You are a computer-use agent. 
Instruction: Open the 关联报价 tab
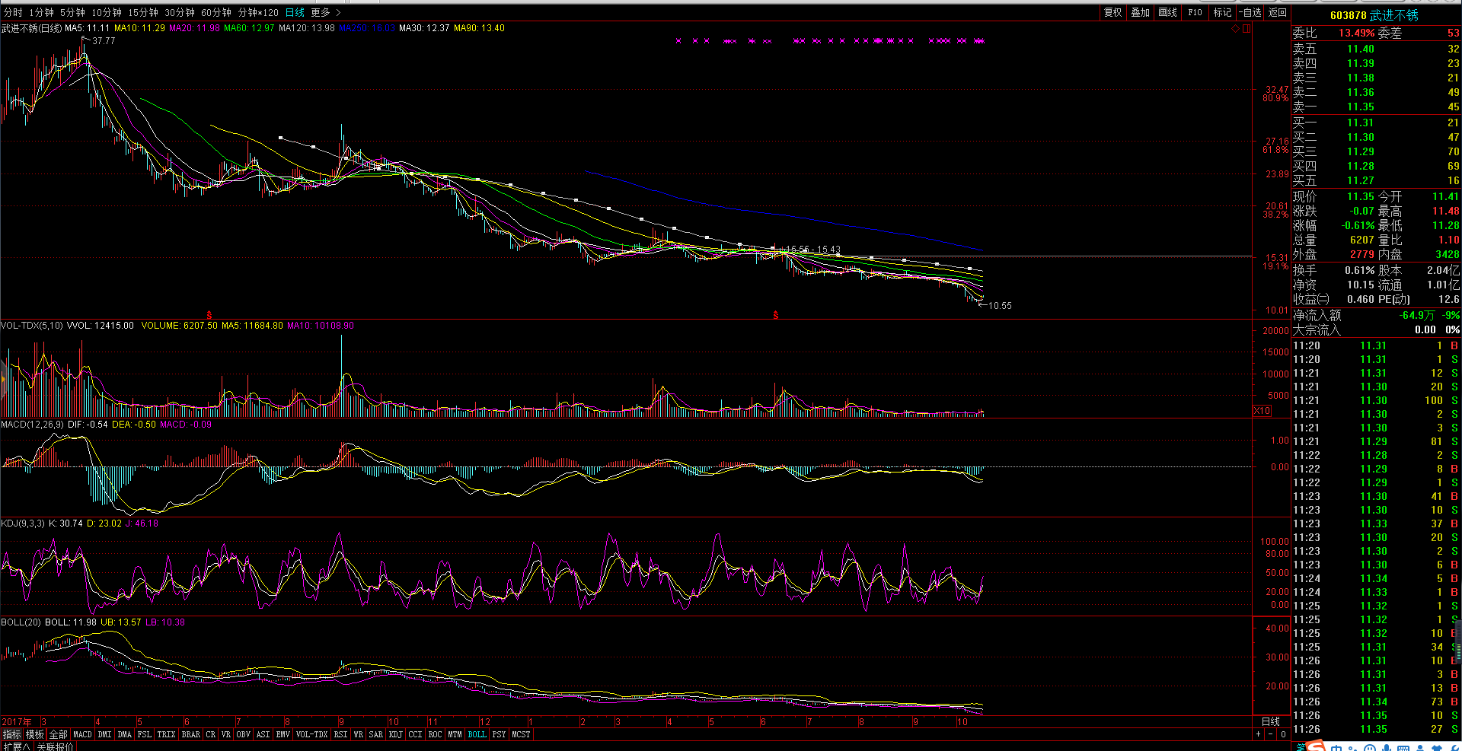pyautogui.click(x=55, y=746)
